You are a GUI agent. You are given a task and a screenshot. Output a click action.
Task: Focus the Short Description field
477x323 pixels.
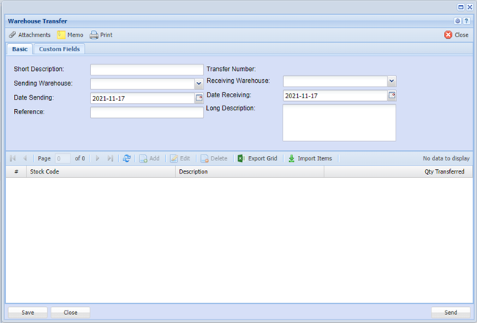pos(147,70)
